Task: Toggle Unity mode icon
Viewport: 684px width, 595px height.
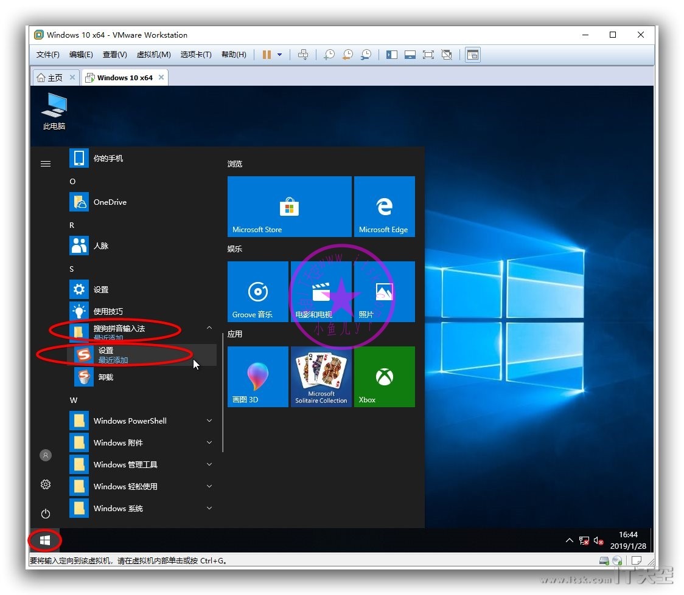Action: point(447,55)
